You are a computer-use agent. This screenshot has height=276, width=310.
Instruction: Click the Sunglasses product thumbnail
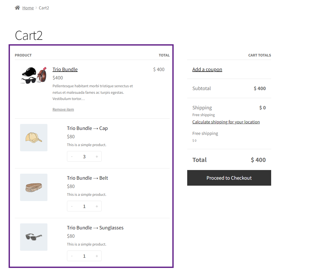(34, 237)
